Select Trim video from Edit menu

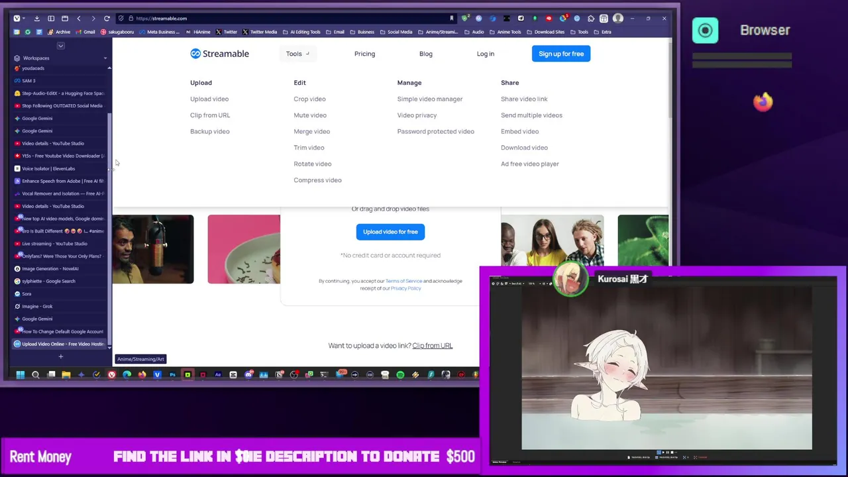click(309, 148)
